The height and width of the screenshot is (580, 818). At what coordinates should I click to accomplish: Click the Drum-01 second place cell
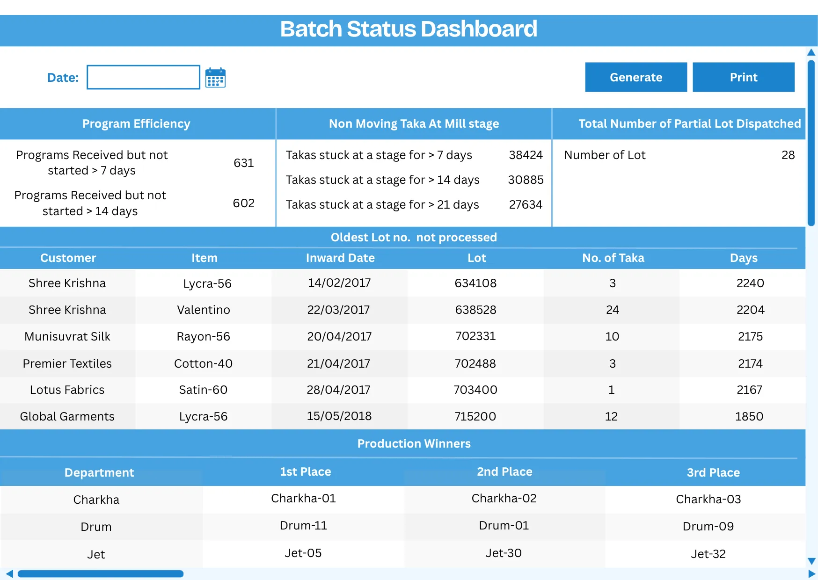pyautogui.click(x=504, y=525)
